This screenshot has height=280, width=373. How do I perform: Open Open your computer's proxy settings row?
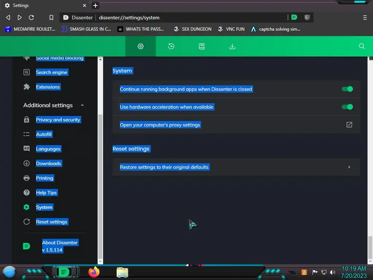point(236,125)
